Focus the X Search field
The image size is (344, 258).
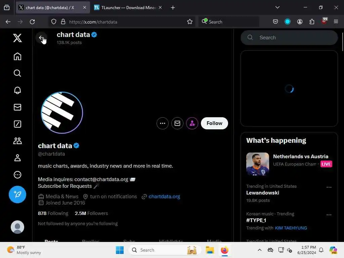click(x=289, y=38)
